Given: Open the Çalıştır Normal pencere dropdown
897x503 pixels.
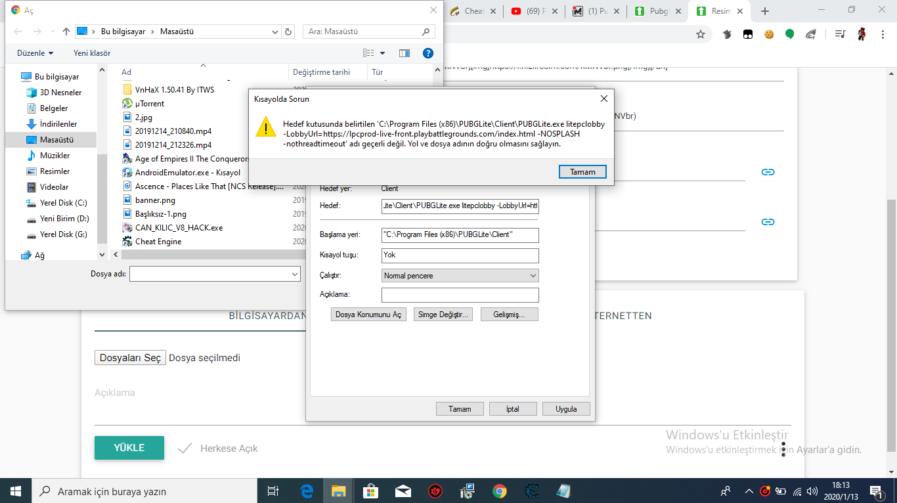Looking at the screenshot, I should (x=460, y=276).
